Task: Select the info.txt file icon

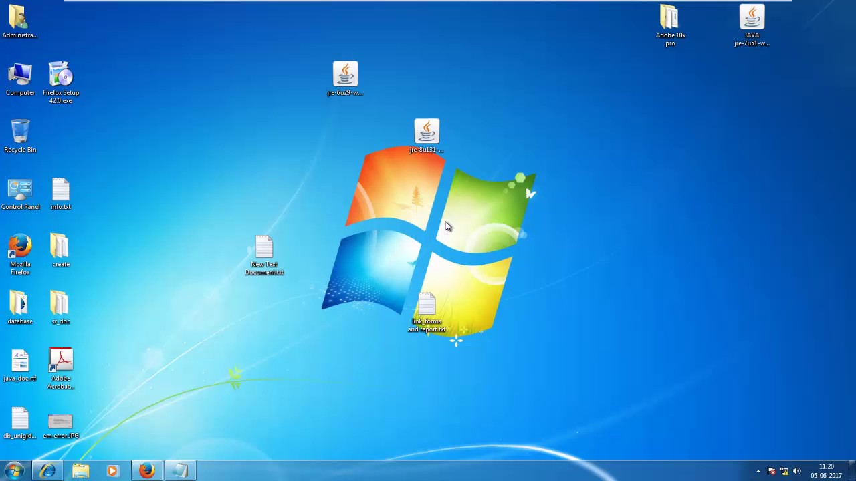Action: 61,194
